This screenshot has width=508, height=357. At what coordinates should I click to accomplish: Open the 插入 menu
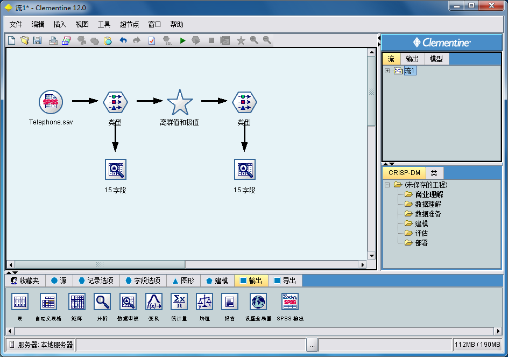pos(60,24)
